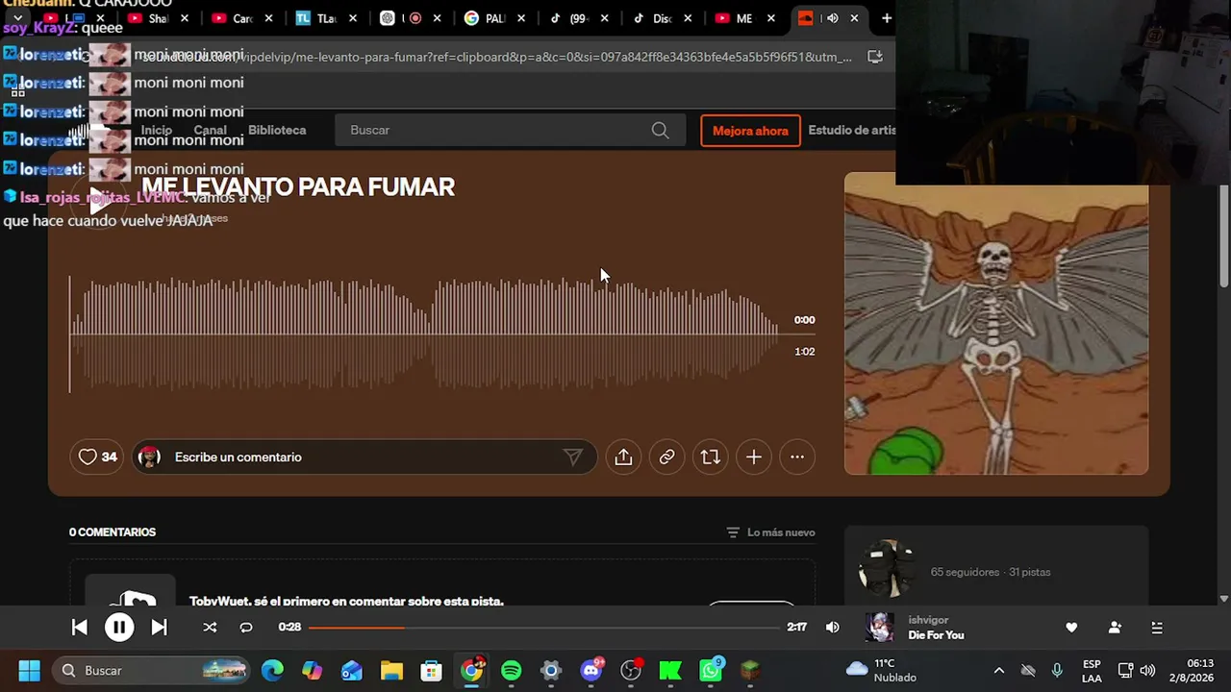
Task: Open the three-dots more options menu
Action: tap(797, 457)
